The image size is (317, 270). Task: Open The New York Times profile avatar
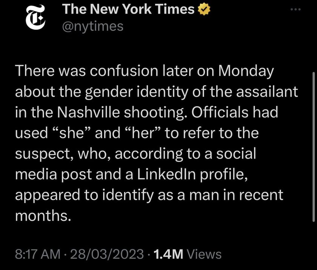point(35,17)
